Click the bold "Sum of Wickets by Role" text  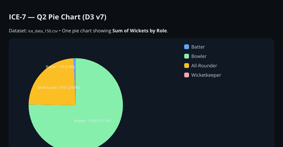140,31
